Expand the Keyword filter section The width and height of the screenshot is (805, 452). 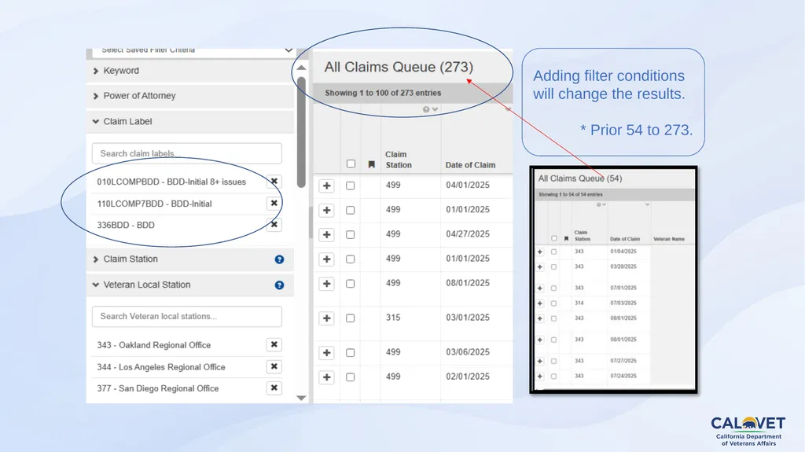pos(190,71)
